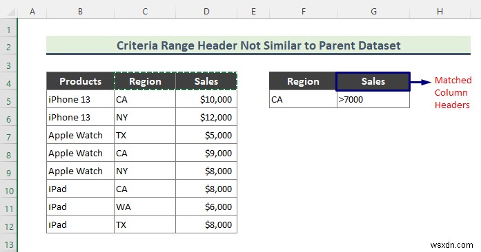Select sales value '$12,000'
This screenshot has height=252, width=481.
pyautogui.click(x=206, y=117)
